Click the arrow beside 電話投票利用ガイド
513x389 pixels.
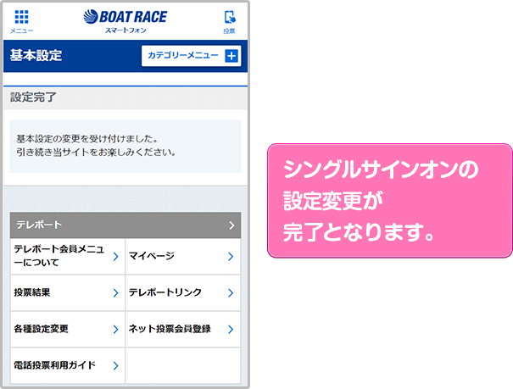click(115, 366)
